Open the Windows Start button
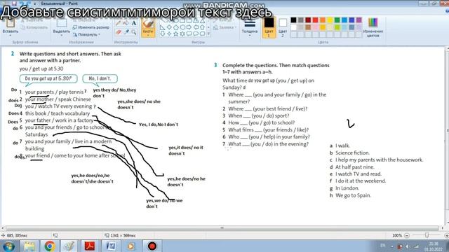 8,246
